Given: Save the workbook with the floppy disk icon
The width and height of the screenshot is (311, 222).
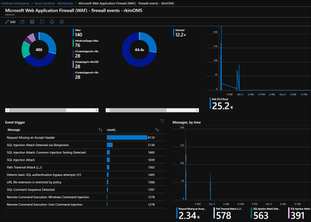Looking at the screenshot, I should pos(32,22).
